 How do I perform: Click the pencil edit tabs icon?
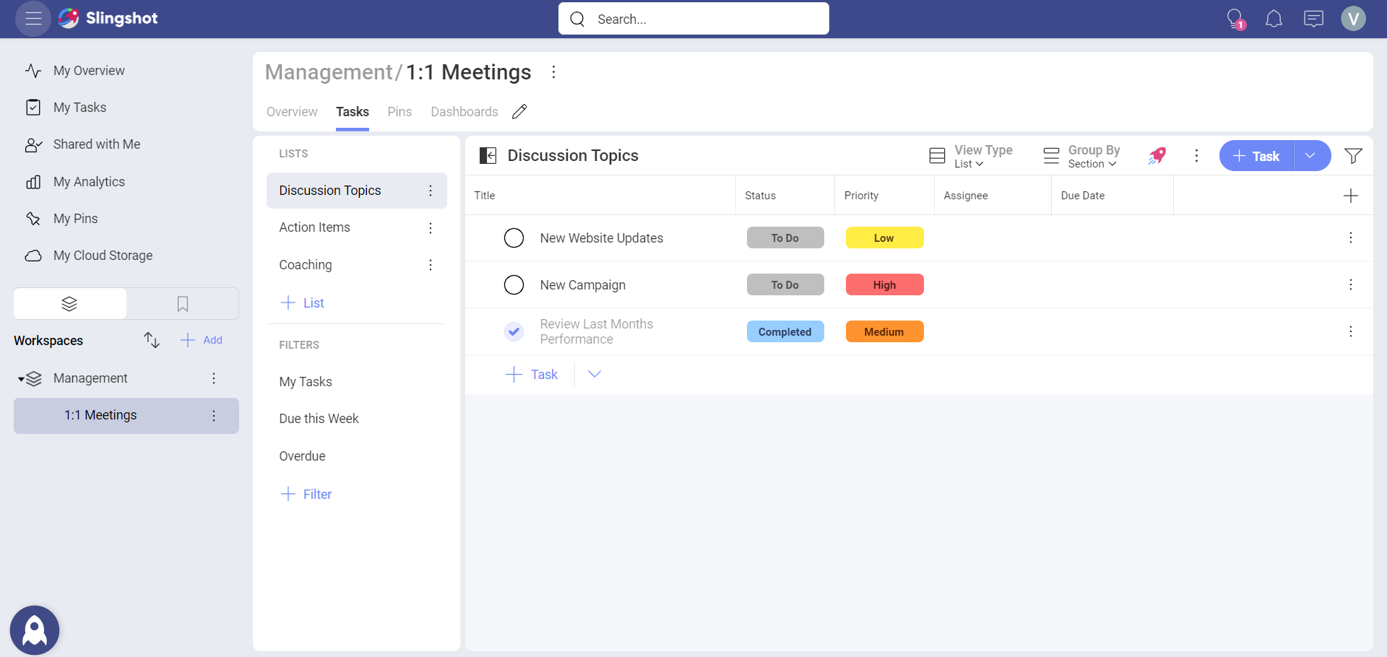519,111
